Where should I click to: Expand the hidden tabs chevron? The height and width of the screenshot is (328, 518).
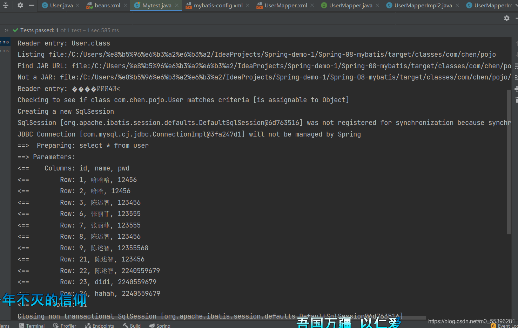[x=7, y=30]
